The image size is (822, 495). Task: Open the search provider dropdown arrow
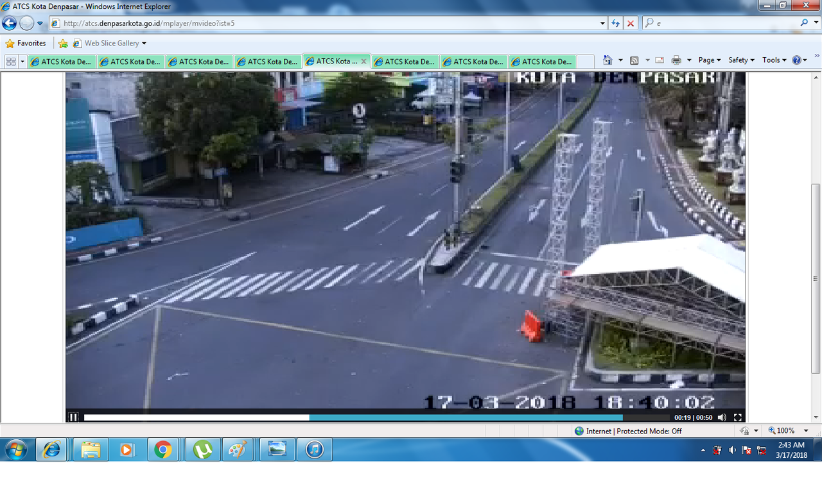815,23
